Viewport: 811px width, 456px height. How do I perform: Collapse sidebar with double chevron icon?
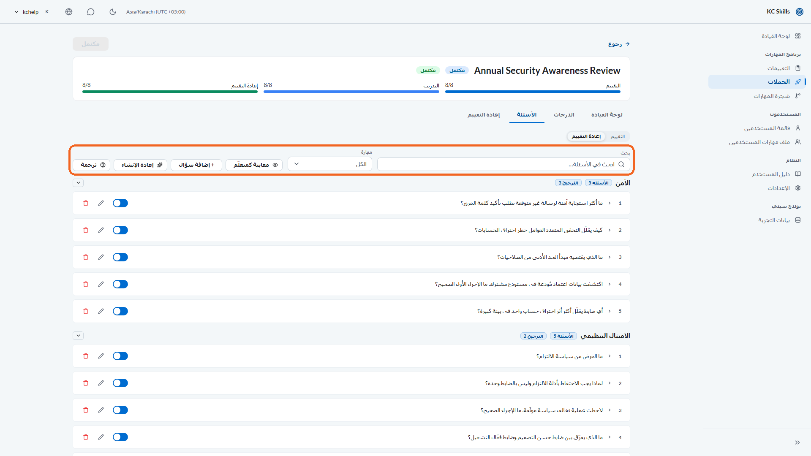tap(797, 442)
